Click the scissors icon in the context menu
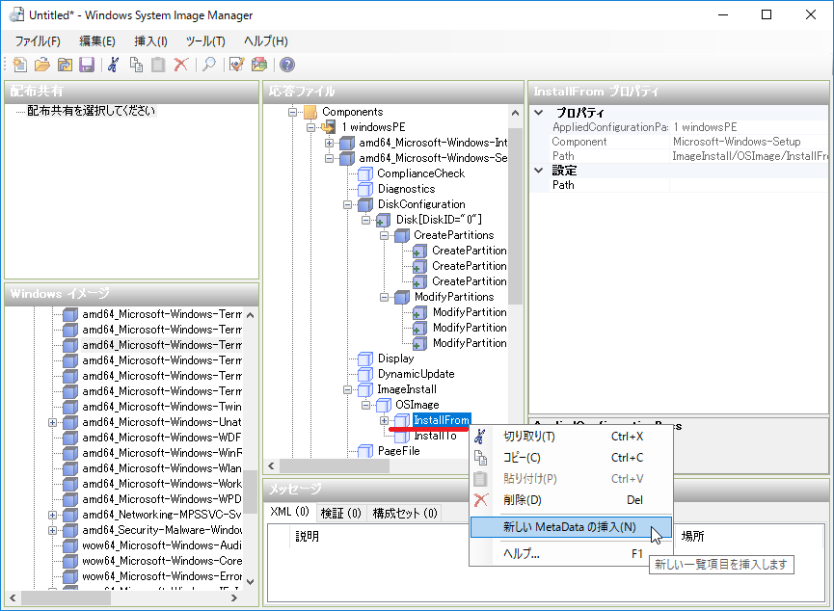 pos(480,437)
